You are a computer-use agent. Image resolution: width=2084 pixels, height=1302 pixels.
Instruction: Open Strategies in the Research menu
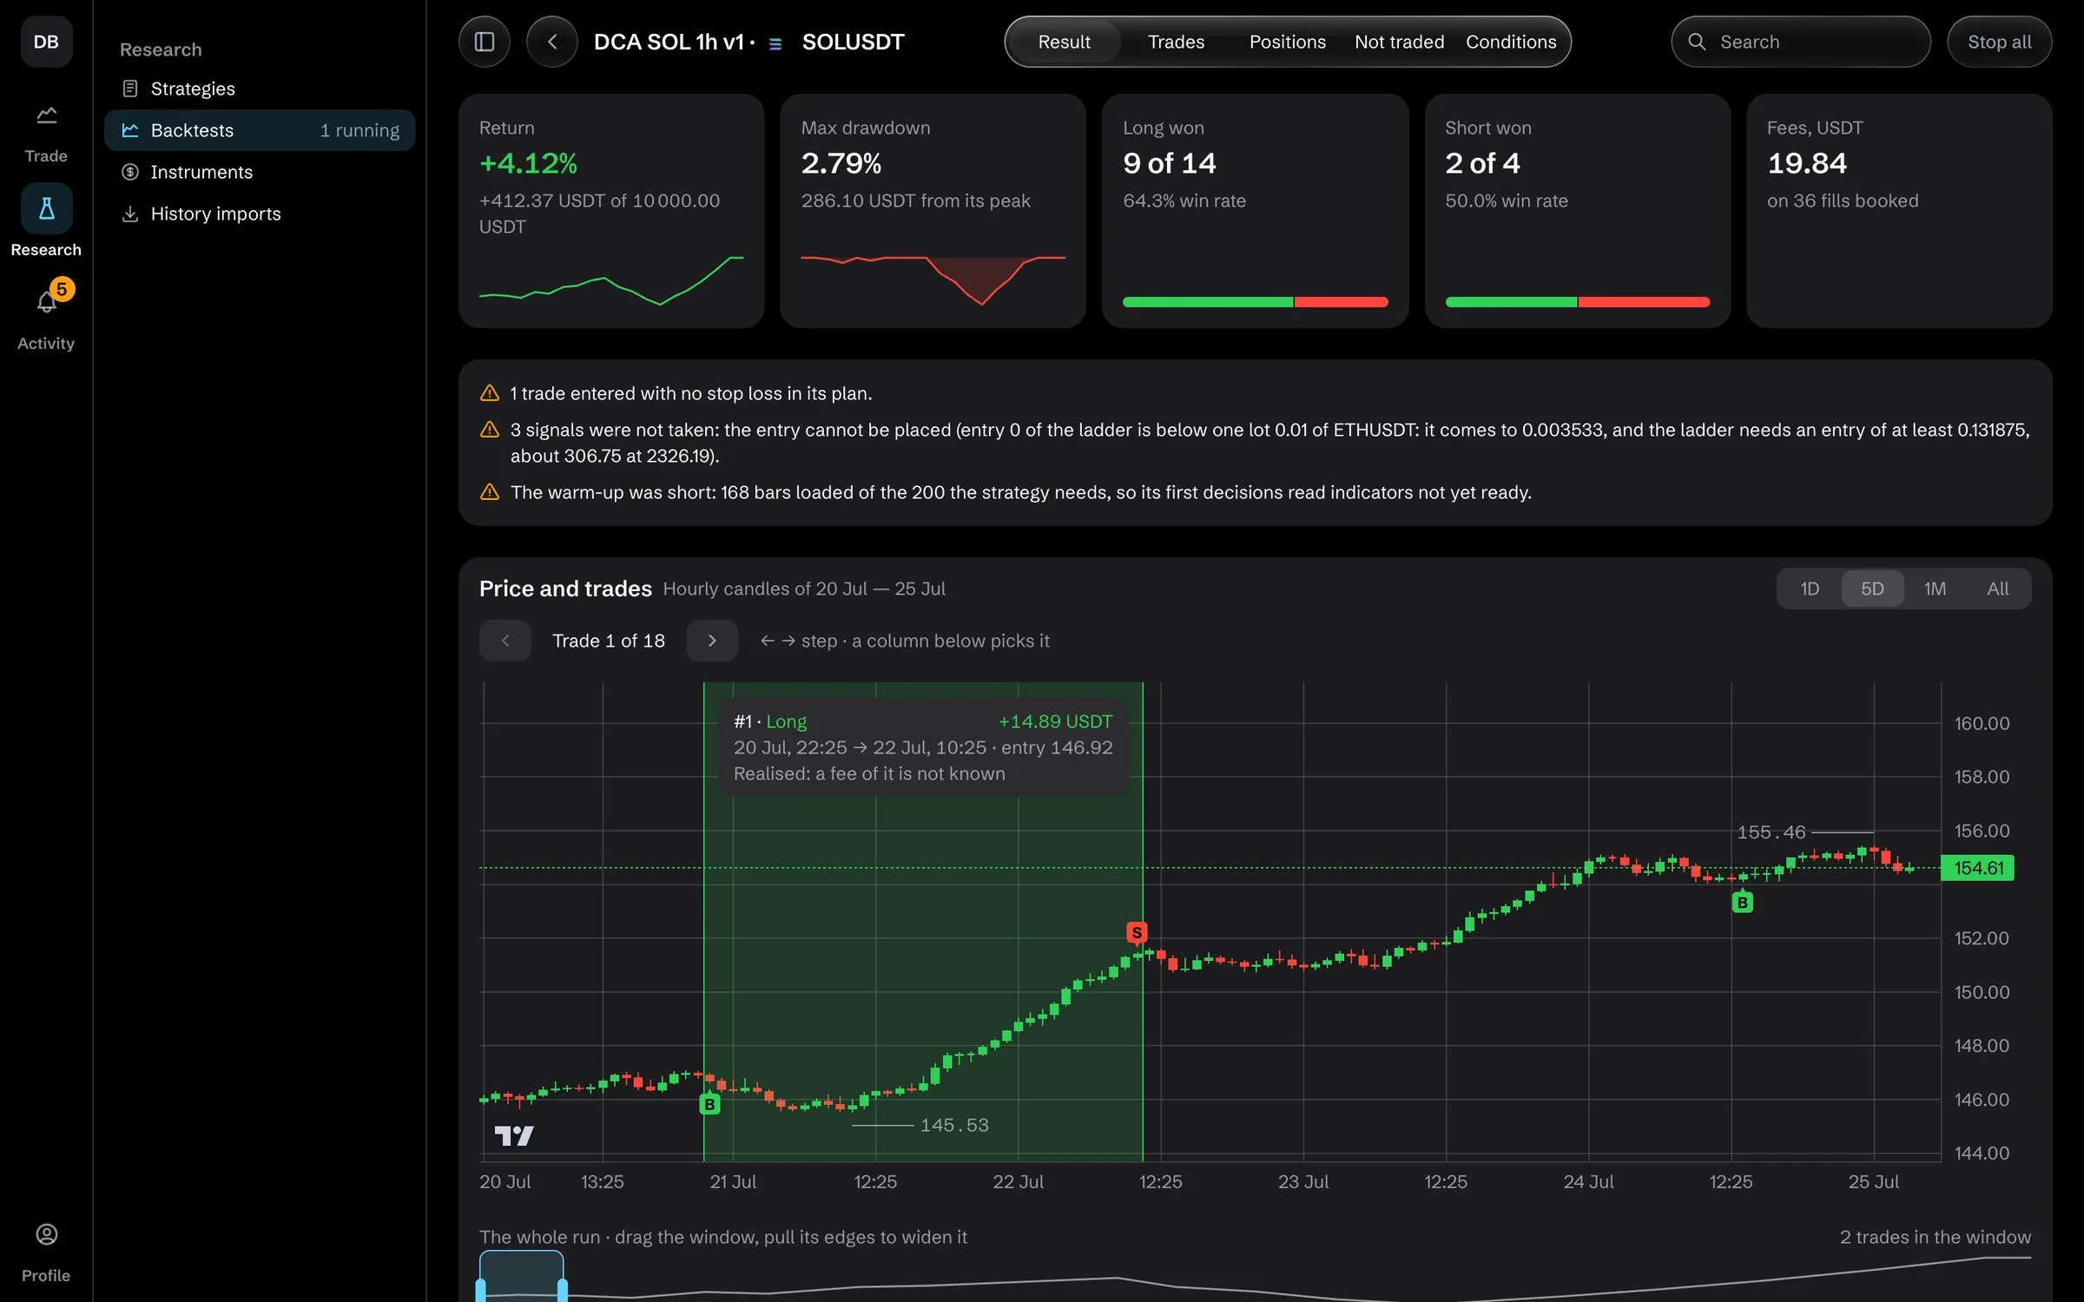pyautogui.click(x=259, y=89)
